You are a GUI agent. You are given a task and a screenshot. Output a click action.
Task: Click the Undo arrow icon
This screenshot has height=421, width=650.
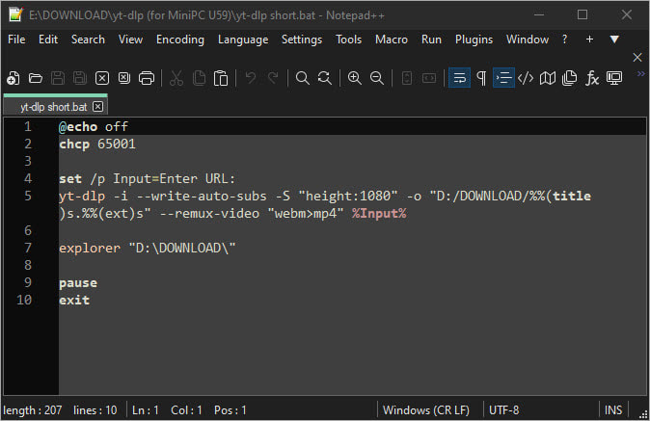click(x=251, y=78)
